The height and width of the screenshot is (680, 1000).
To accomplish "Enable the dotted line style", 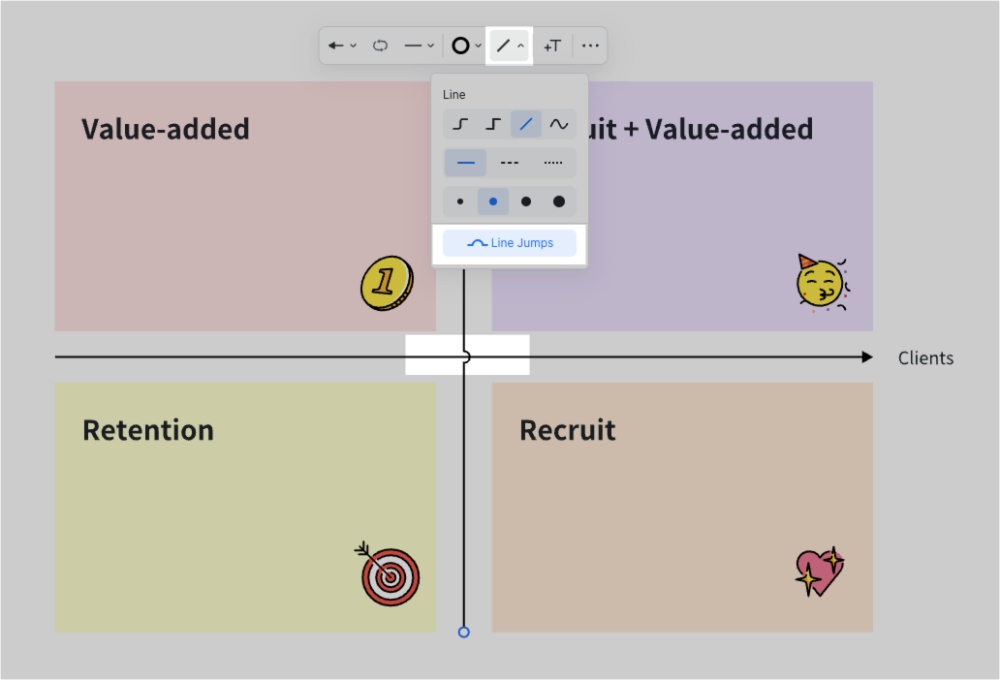I will tap(553, 162).
